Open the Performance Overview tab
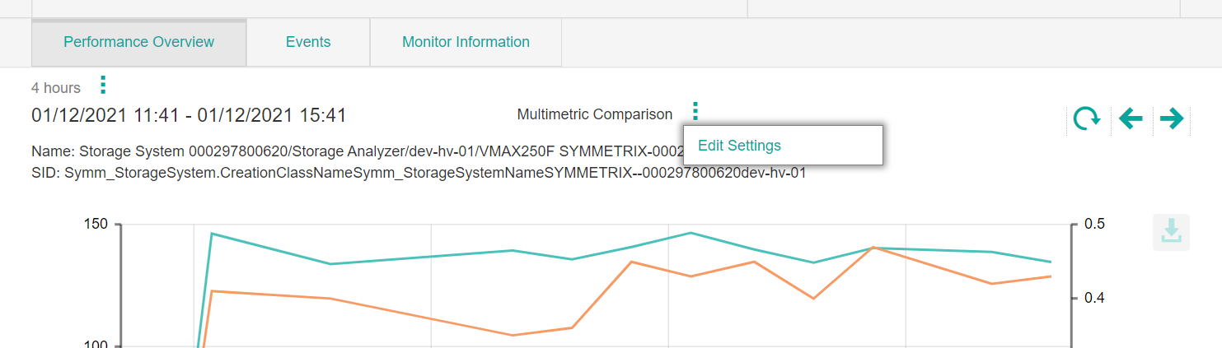The height and width of the screenshot is (348, 1222). point(138,42)
